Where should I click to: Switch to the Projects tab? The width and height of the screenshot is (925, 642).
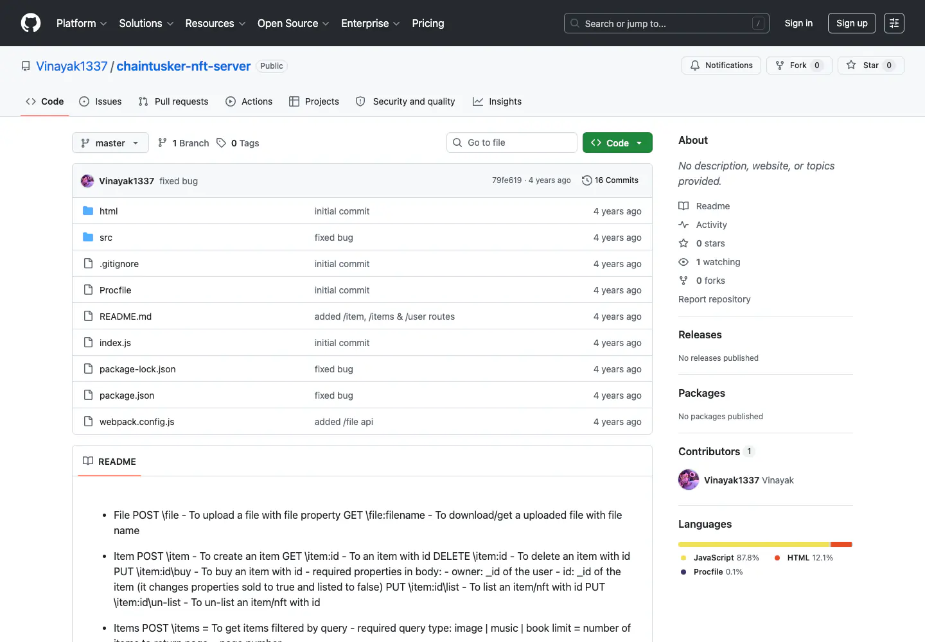(x=314, y=101)
